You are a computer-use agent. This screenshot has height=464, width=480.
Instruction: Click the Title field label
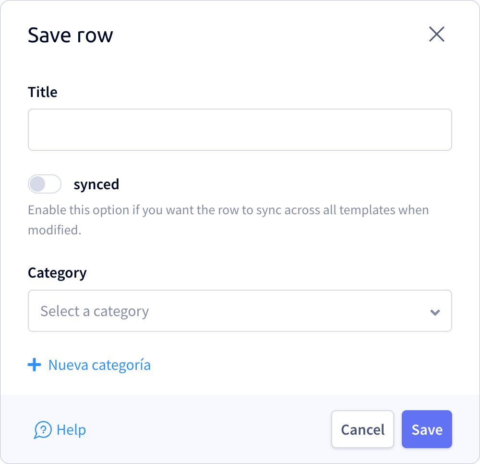click(43, 92)
